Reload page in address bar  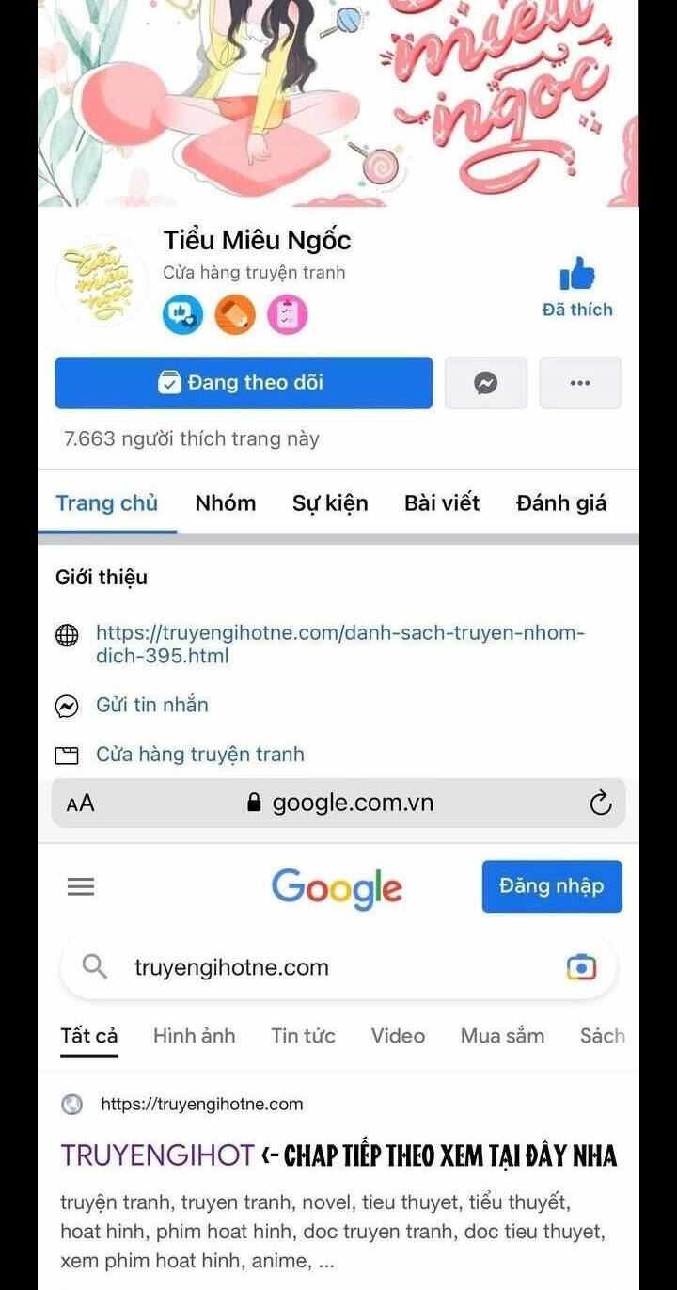coord(600,803)
